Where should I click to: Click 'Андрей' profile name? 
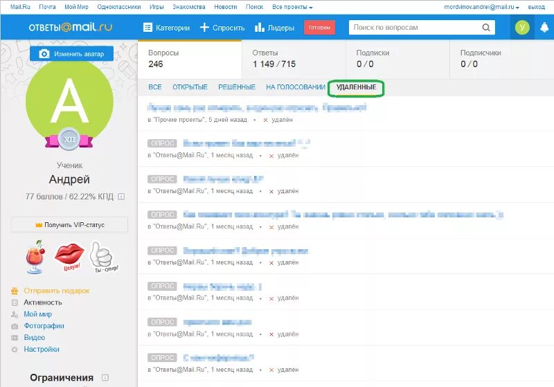[x=69, y=179]
